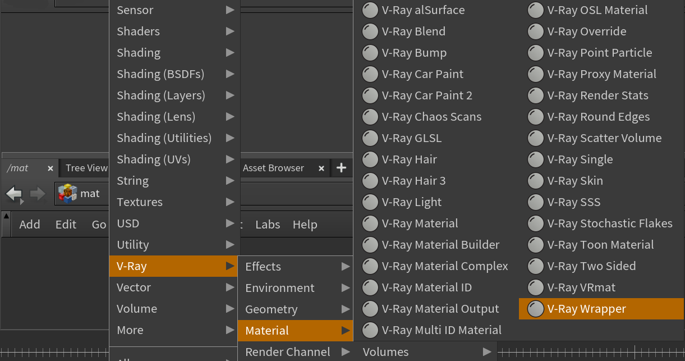Image resolution: width=685 pixels, height=361 pixels.
Task: Close the /mat tab
Action: pos(50,168)
